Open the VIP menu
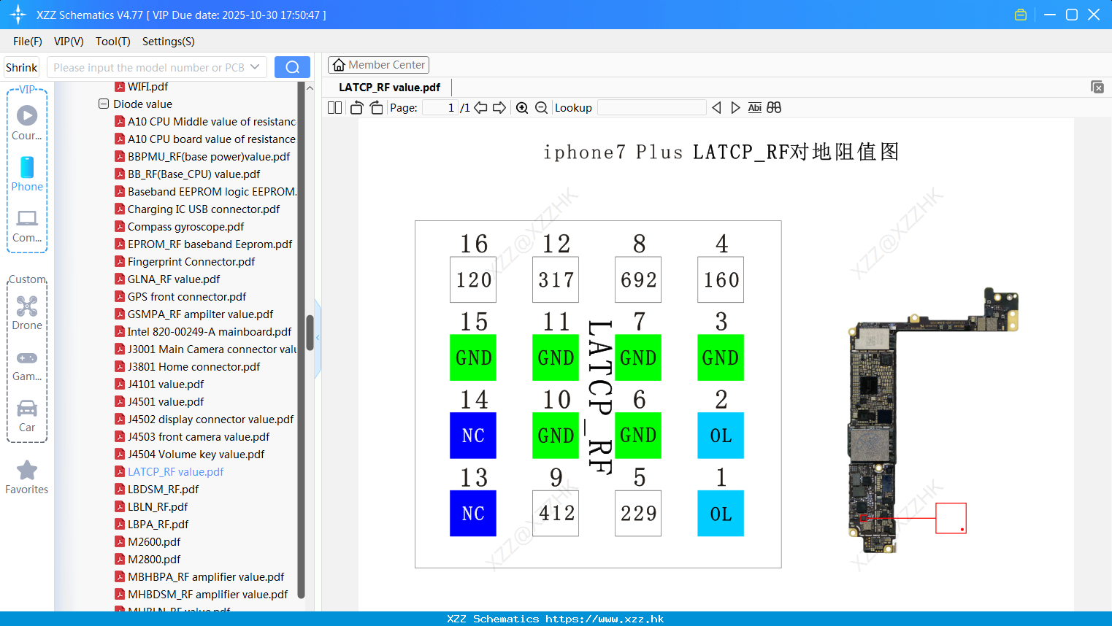 (69, 42)
